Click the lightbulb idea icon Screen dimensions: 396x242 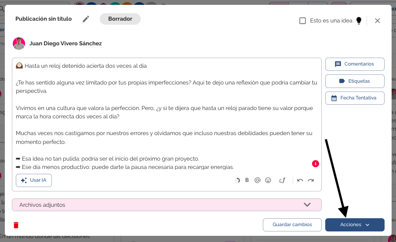point(359,21)
